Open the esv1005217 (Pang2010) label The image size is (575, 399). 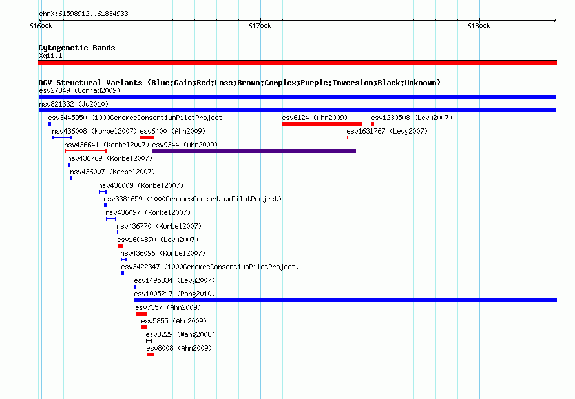(x=174, y=294)
